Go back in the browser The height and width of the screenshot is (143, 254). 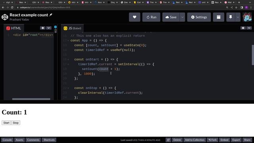pos(3,8)
